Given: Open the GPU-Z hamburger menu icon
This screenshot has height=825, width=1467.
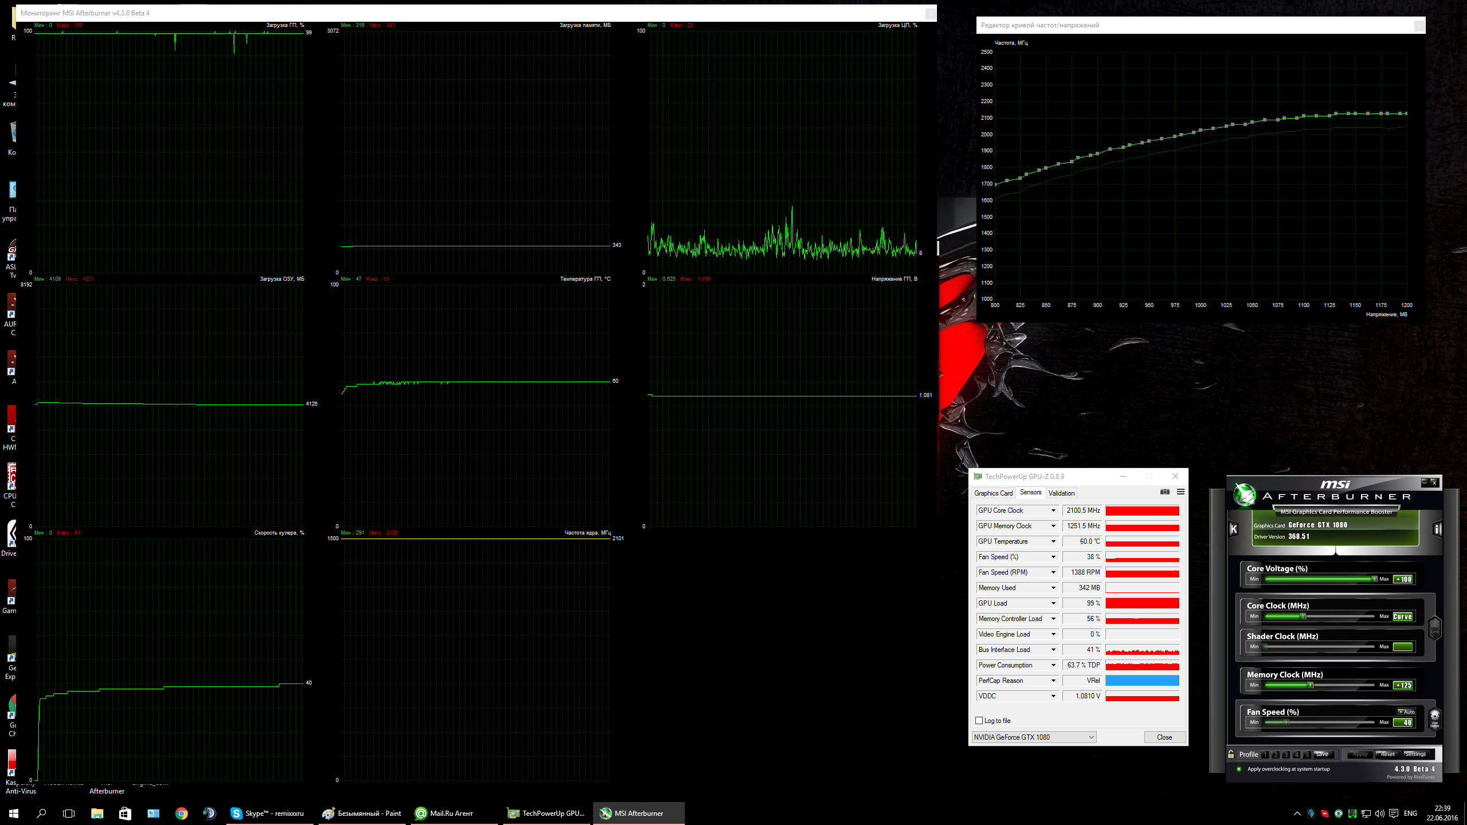Looking at the screenshot, I should (1180, 492).
